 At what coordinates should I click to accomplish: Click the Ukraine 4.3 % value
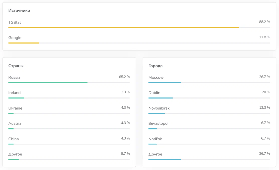[125, 107]
